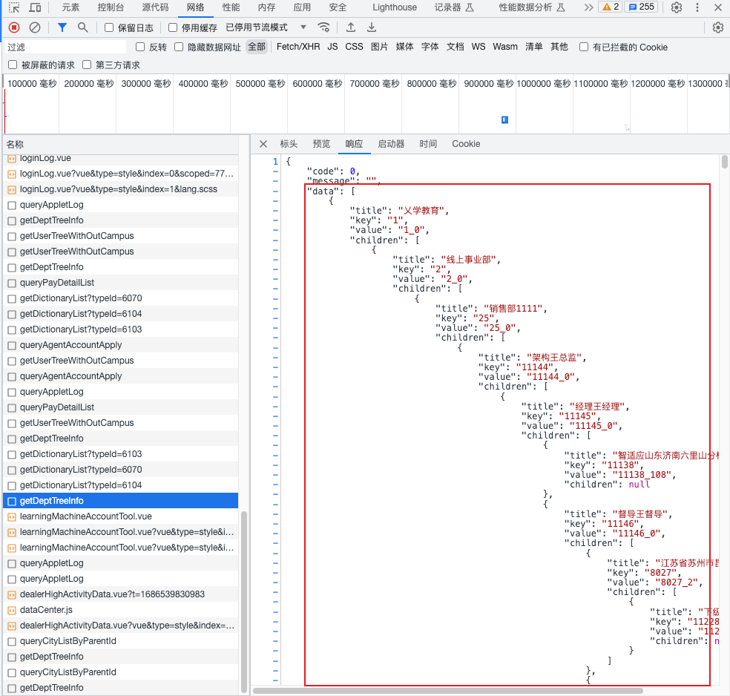Toggle invert filter checkbox
Image resolution: width=730 pixels, height=696 pixels.
(x=140, y=47)
